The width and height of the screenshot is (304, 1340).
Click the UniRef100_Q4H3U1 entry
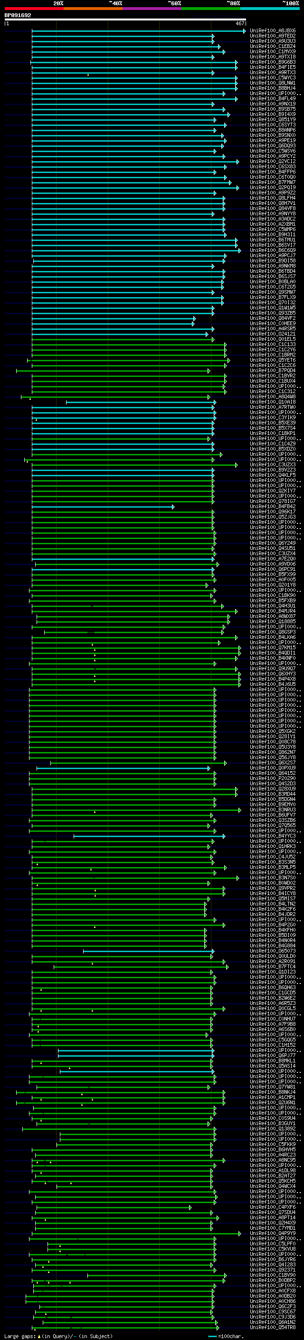(273, 606)
